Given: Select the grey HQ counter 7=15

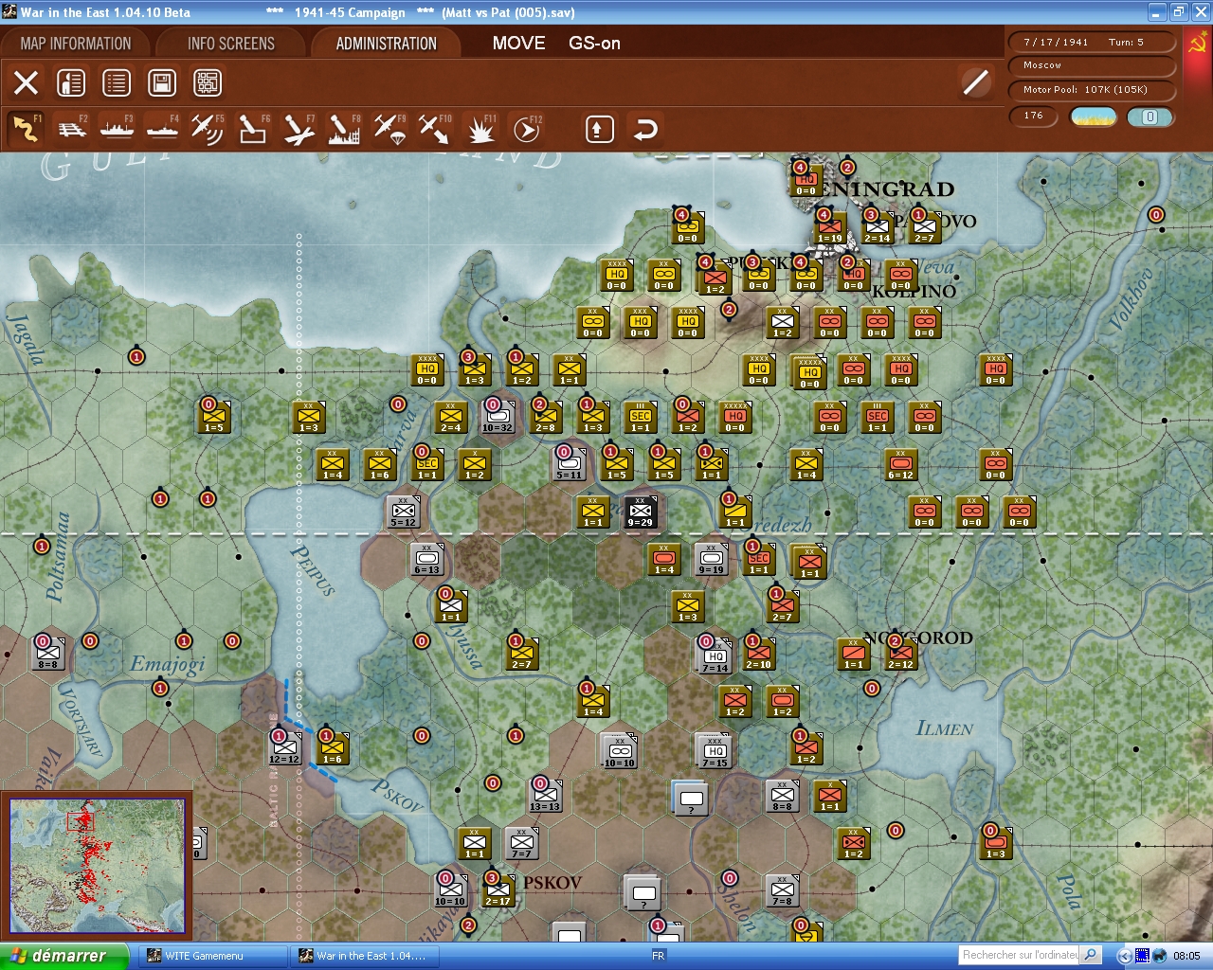Looking at the screenshot, I should click(715, 751).
